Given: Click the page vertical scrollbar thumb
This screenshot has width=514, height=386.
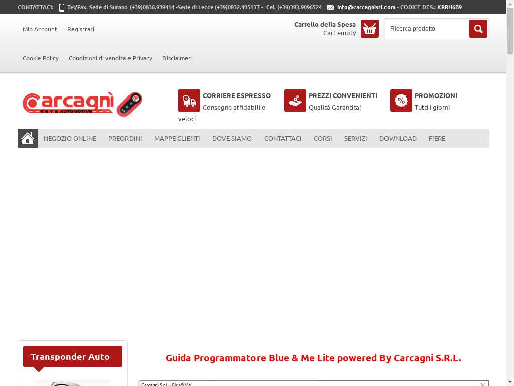Looking at the screenshot, I should click(x=510, y=31).
